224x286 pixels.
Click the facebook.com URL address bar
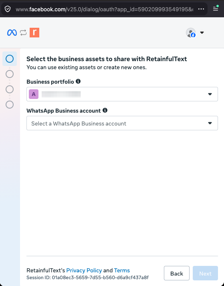click(x=104, y=9)
